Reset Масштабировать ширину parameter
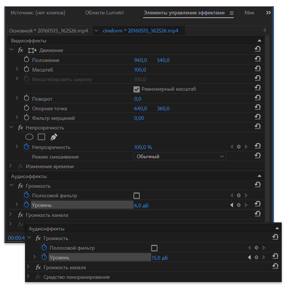Image resolution: width=295 pixels, height=295 pixels. tap(257, 78)
